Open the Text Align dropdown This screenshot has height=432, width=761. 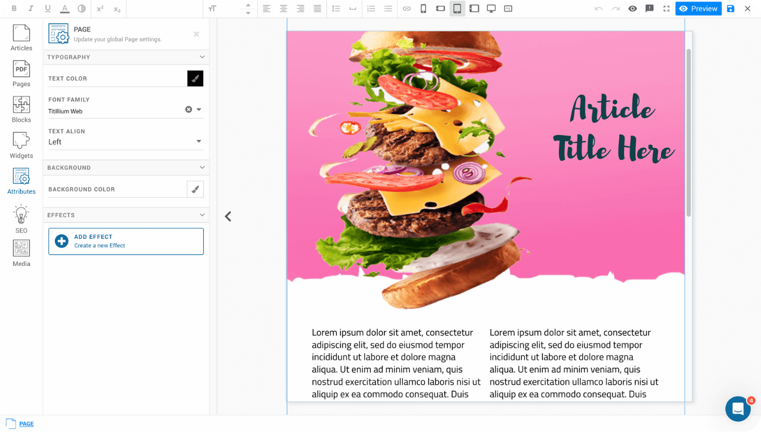tap(199, 142)
